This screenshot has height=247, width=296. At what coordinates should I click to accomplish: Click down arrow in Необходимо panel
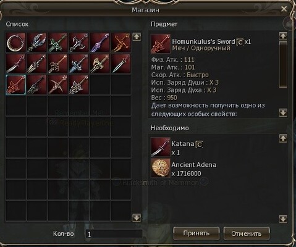pos(283,219)
